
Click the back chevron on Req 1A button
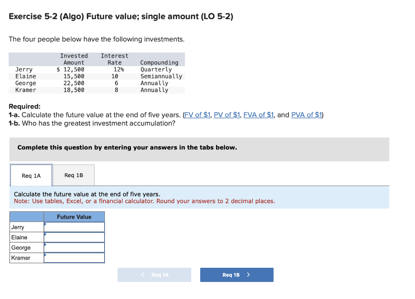[143, 275]
